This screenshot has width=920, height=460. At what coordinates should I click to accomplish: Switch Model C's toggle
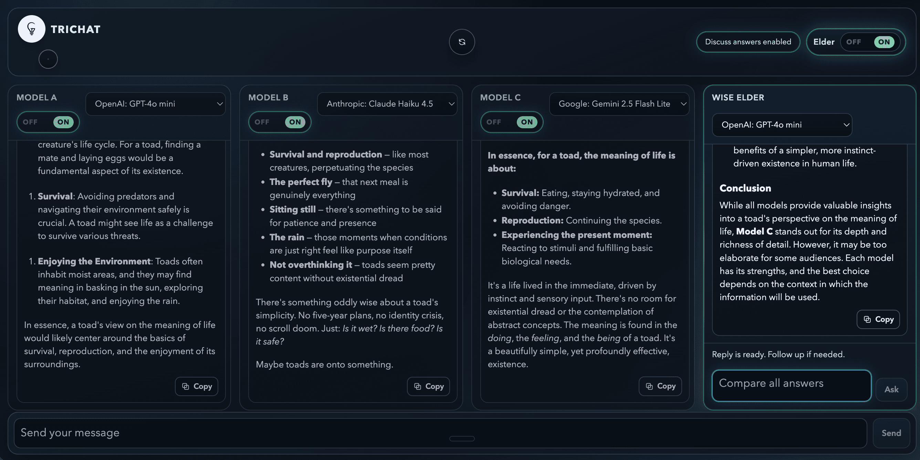(x=511, y=122)
